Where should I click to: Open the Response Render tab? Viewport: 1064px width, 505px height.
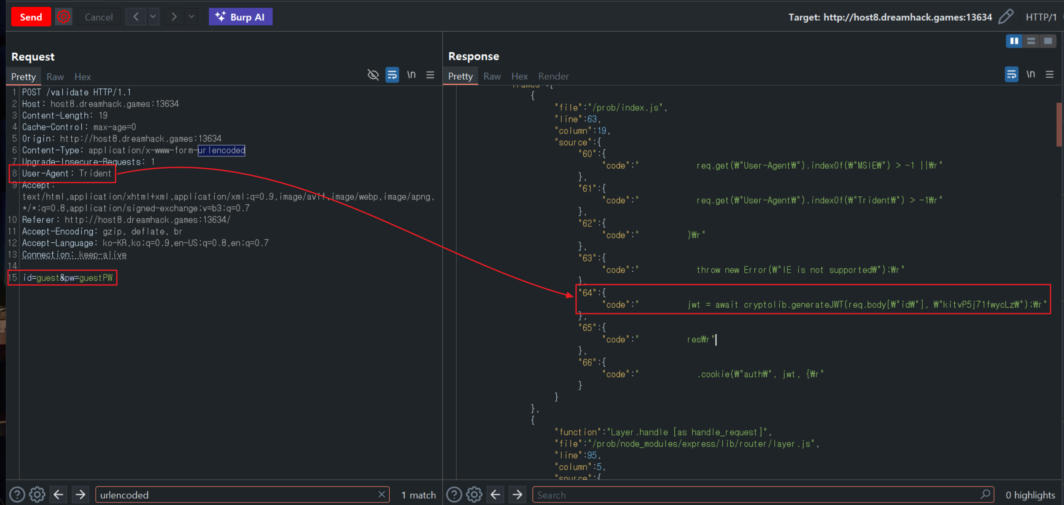coord(553,76)
